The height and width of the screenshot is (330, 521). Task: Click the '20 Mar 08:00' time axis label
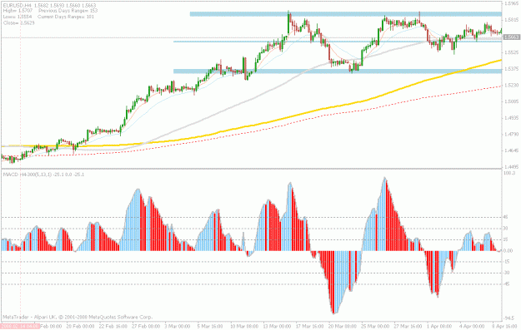point(343,327)
